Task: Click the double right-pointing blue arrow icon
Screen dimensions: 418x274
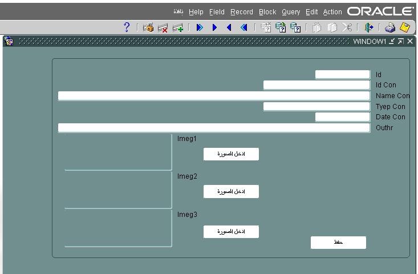Action: click(x=200, y=27)
